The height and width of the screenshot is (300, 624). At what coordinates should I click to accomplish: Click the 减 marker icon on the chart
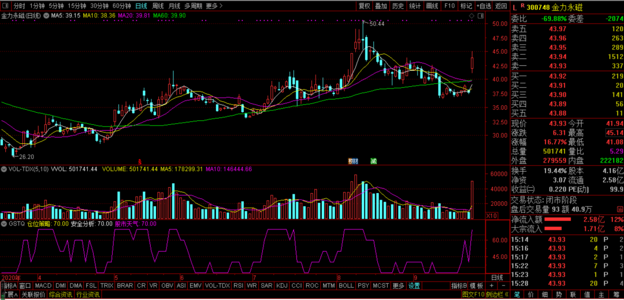tap(374, 160)
